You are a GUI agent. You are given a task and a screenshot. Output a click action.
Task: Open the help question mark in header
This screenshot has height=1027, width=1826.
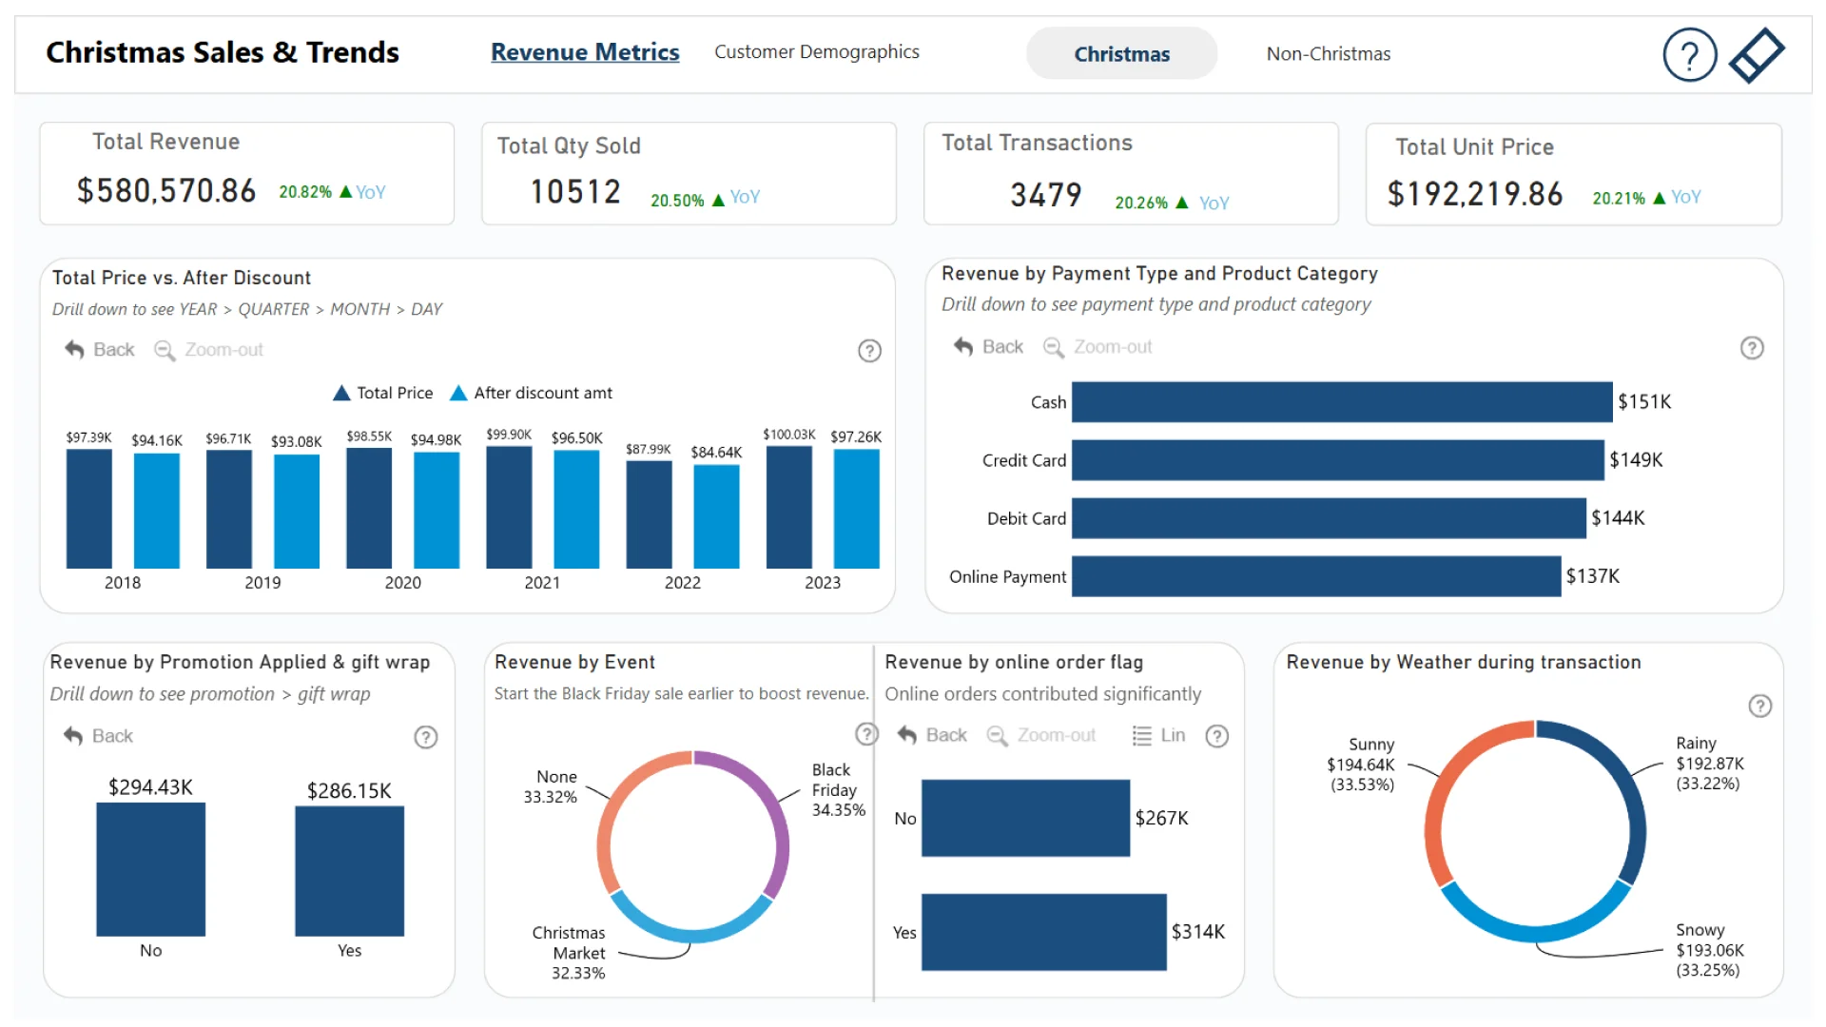click(x=1689, y=55)
